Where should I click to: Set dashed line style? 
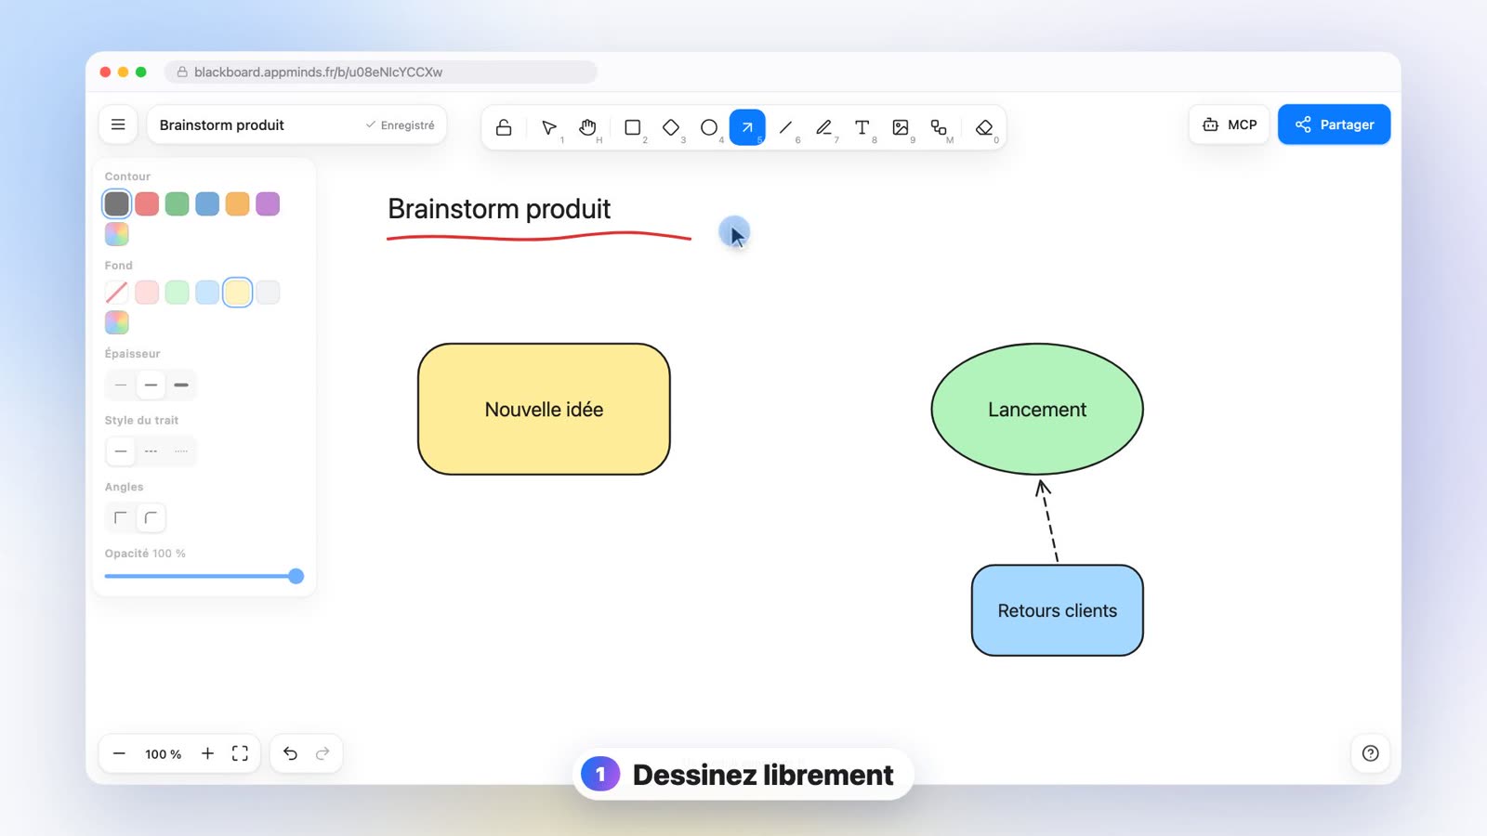click(151, 451)
